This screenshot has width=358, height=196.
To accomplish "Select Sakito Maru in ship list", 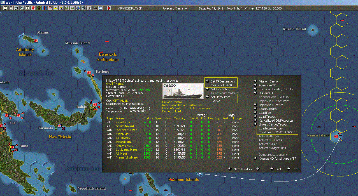I will (125, 126).
